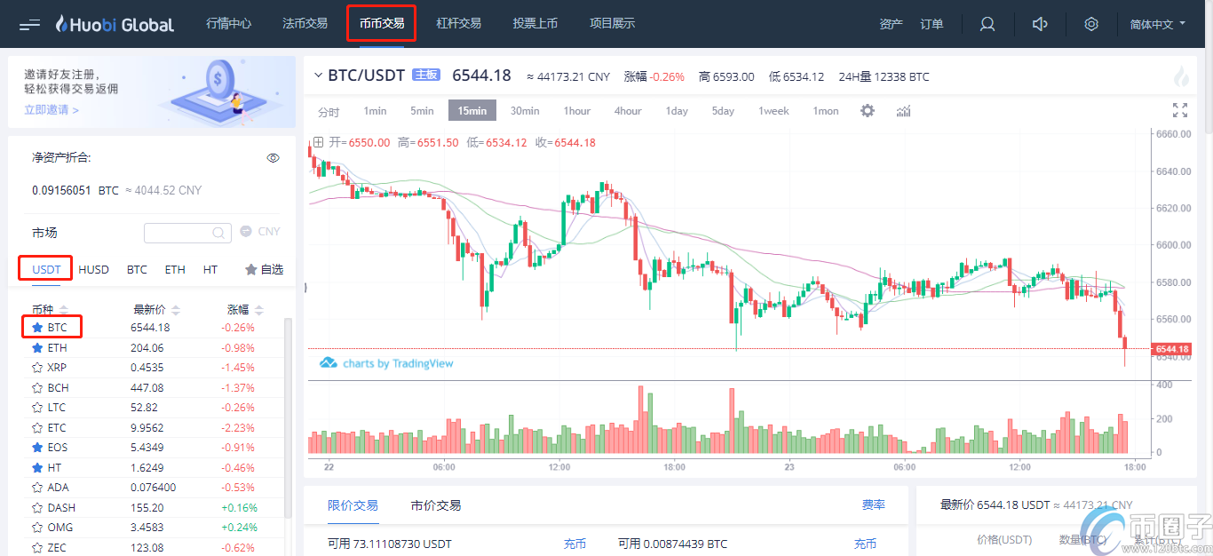Open 法币交易 menu
This screenshot has height=556, width=1213.
[x=305, y=24]
